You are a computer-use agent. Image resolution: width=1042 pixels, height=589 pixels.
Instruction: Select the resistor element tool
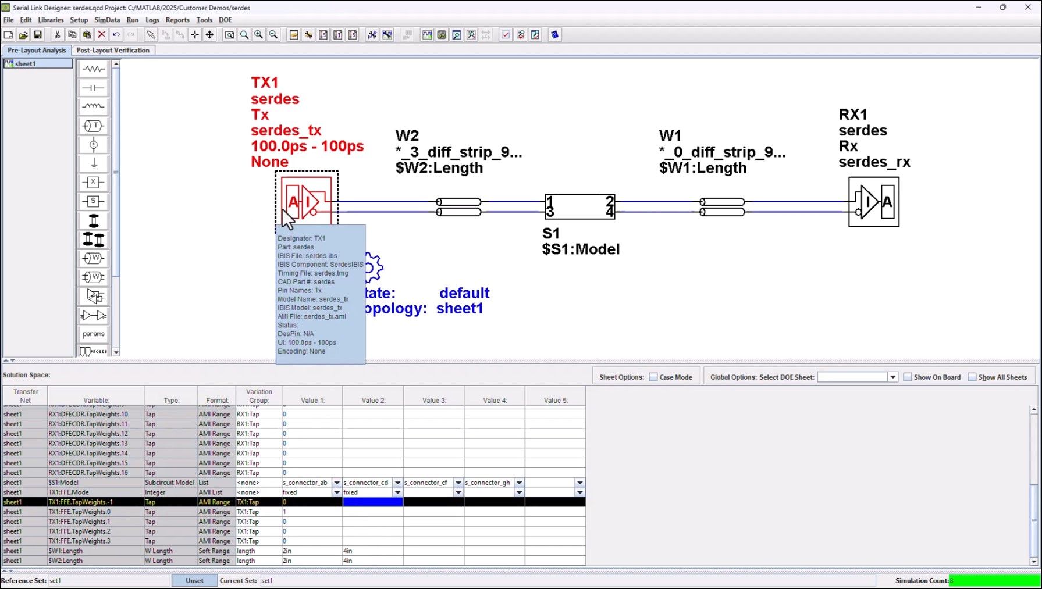(93, 69)
